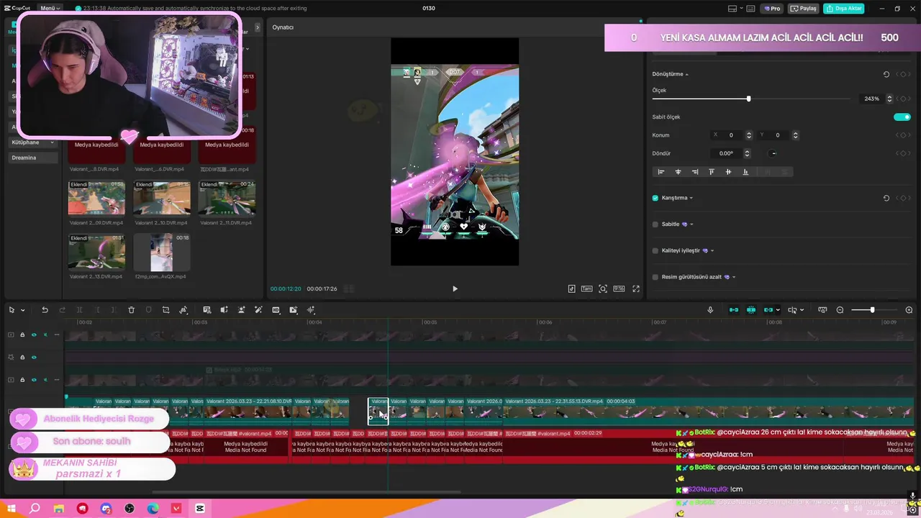Align clip to top edge

[712, 172]
